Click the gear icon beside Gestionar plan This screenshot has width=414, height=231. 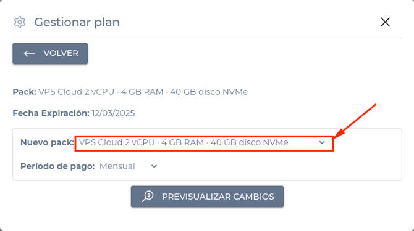(x=20, y=22)
